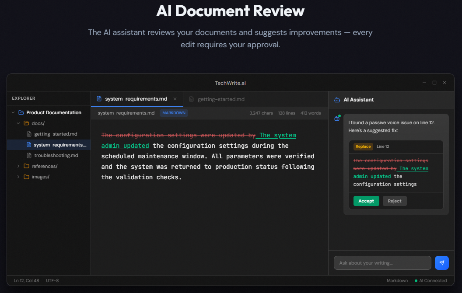
Task: Click the AI Assistant robot icon
Action: click(x=337, y=100)
